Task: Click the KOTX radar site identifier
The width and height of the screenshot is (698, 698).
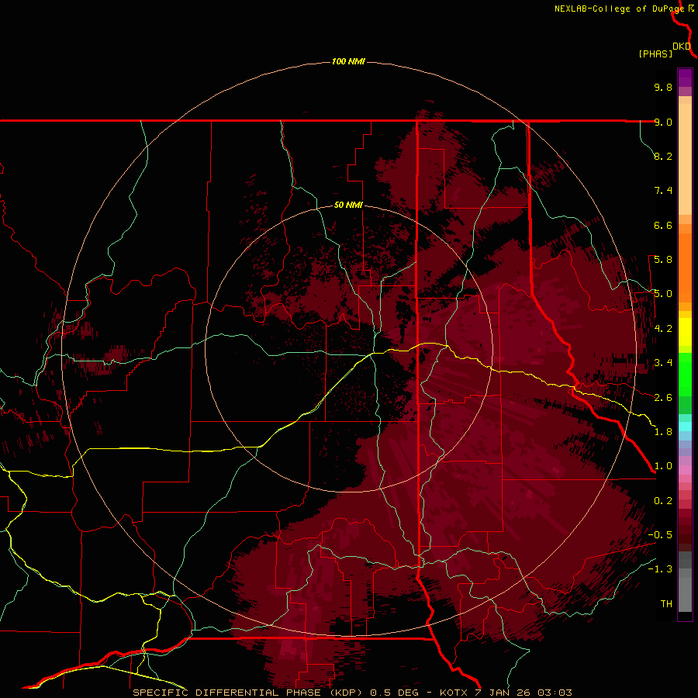Action: click(x=454, y=693)
